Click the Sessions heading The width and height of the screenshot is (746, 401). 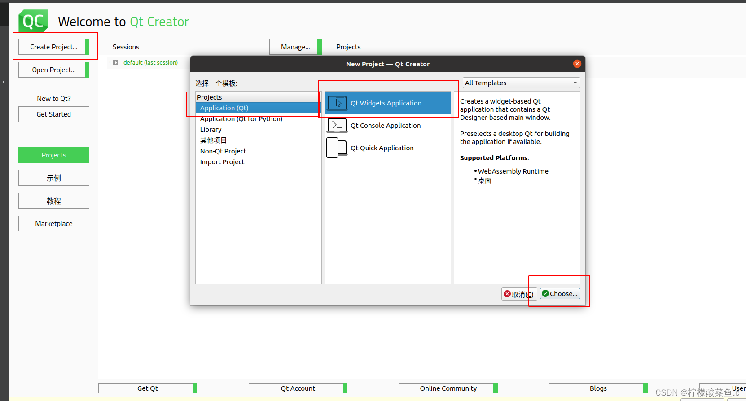[x=126, y=47]
